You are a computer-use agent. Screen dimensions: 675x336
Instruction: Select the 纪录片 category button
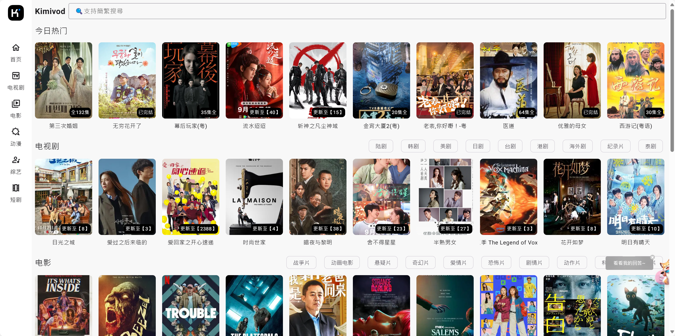pos(615,146)
